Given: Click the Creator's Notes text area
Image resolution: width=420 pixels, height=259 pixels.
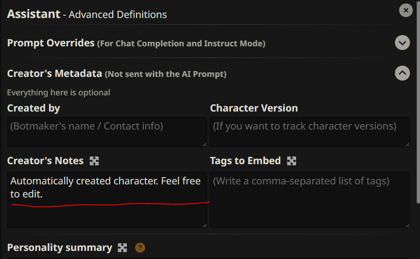Looking at the screenshot, I should coord(107,199).
